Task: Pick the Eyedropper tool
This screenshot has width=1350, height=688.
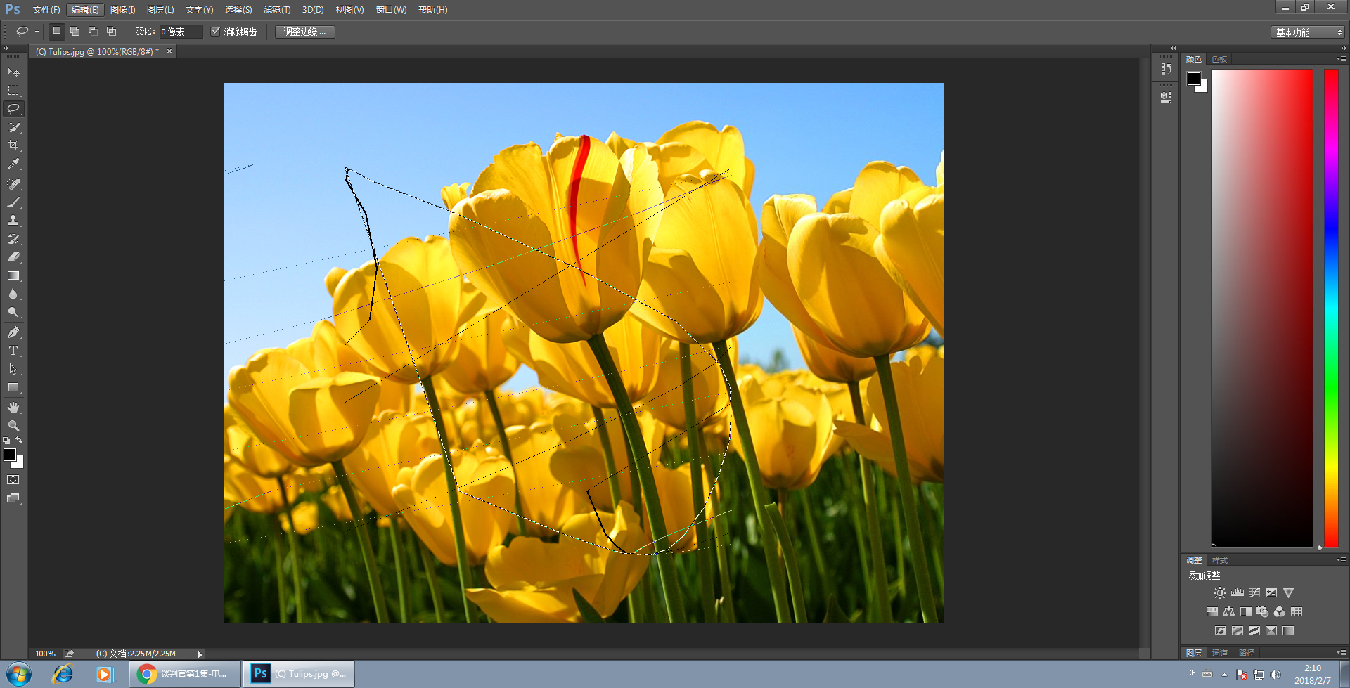Action: pos(13,164)
